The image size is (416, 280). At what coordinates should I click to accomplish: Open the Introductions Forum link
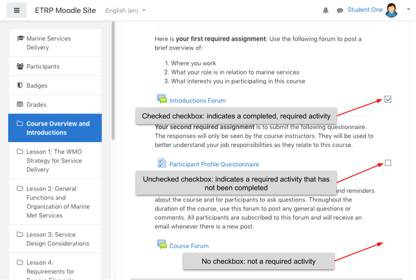(x=197, y=100)
